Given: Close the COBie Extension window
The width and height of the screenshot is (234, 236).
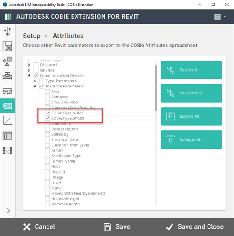Looking at the screenshot, I should click(x=227, y=5).
